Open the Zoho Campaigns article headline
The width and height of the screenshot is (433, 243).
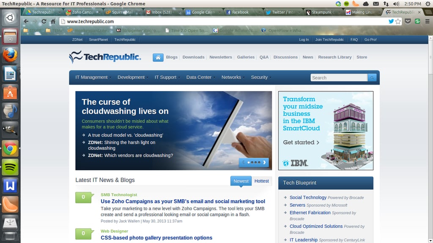[183, 201]
